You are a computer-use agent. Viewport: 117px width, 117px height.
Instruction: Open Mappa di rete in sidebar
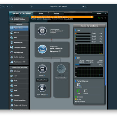[x=19, y=28]
